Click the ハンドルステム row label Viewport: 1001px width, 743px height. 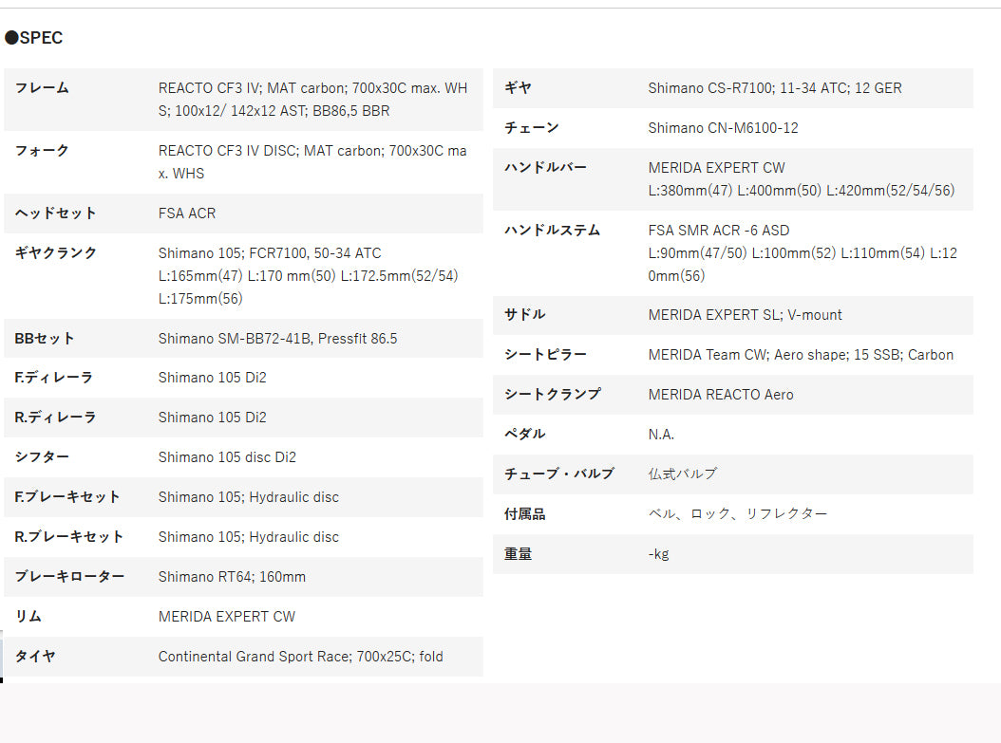[552, 231]
